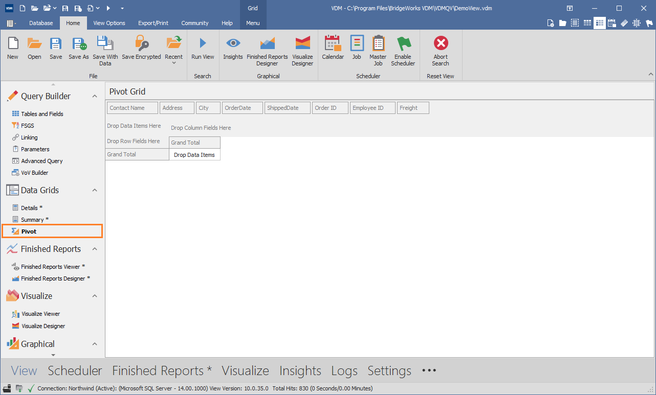Open the Grid Menu contextual tab
Image resolution: width=656 pixels, height=395 pixels.
click(253, 23)
